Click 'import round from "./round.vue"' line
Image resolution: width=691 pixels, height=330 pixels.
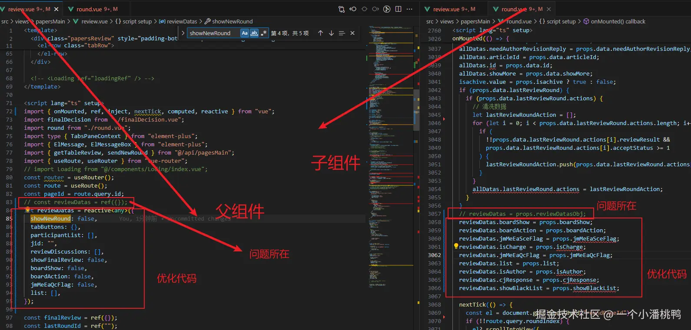click(77, 128)
